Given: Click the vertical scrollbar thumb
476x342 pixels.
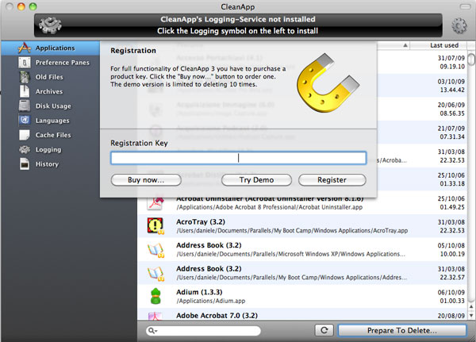Looking at the screenshot, I should click(471, 60).
